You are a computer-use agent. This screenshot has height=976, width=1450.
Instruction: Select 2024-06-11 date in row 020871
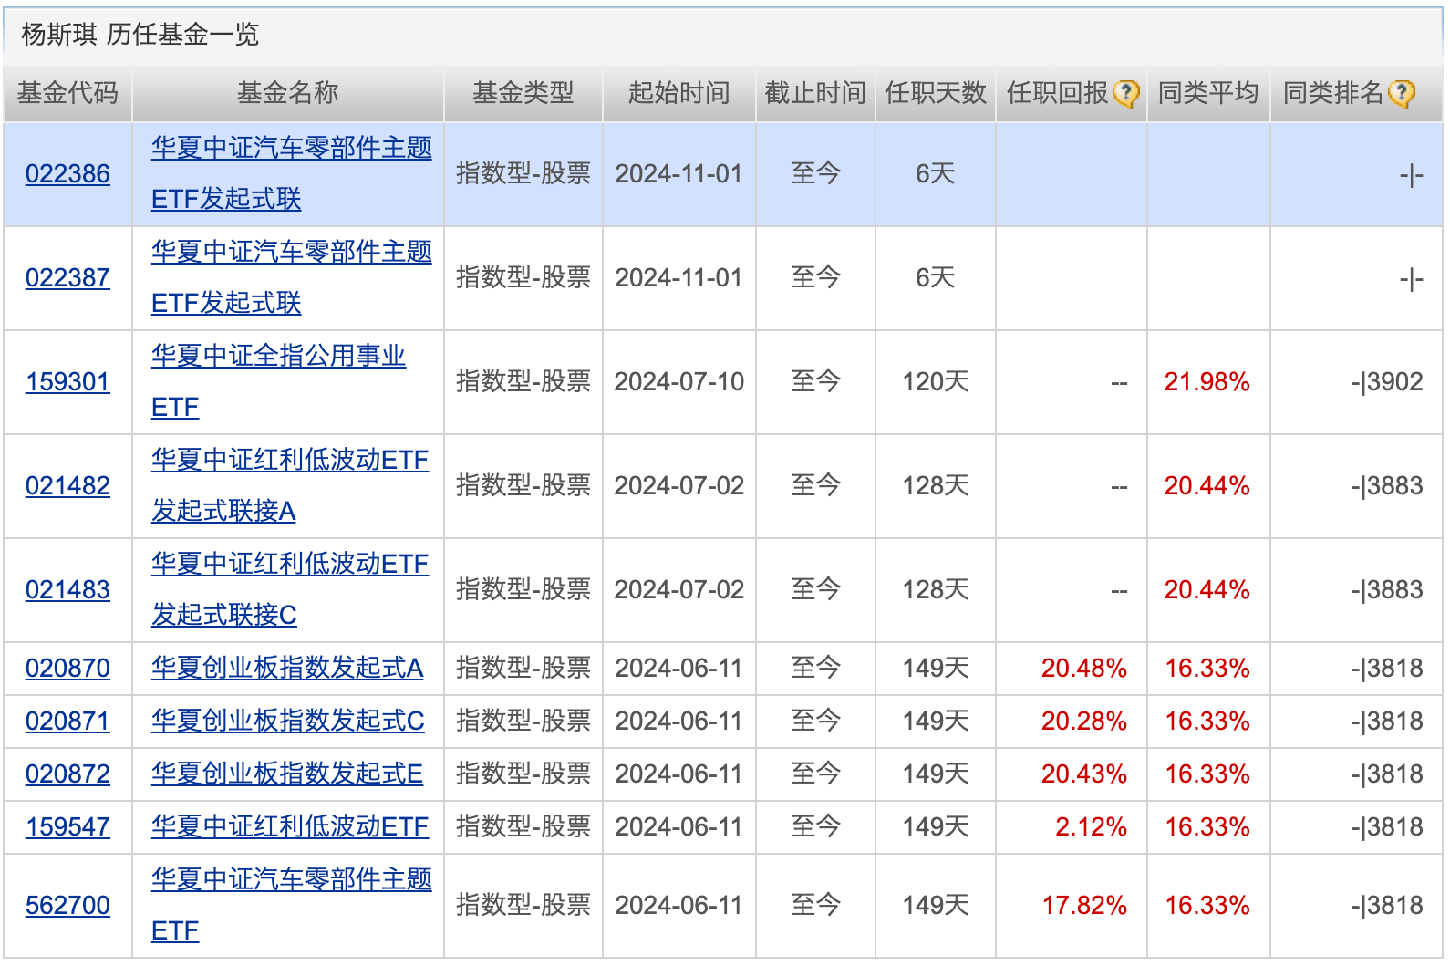(x=678, y=721)
